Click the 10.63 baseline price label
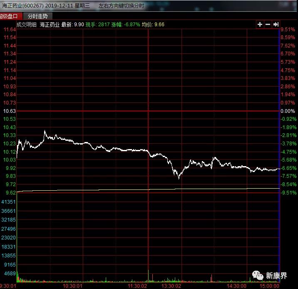The width and height of the screenshot is (298, 289). pyautogui.click(x=10, y=111)
